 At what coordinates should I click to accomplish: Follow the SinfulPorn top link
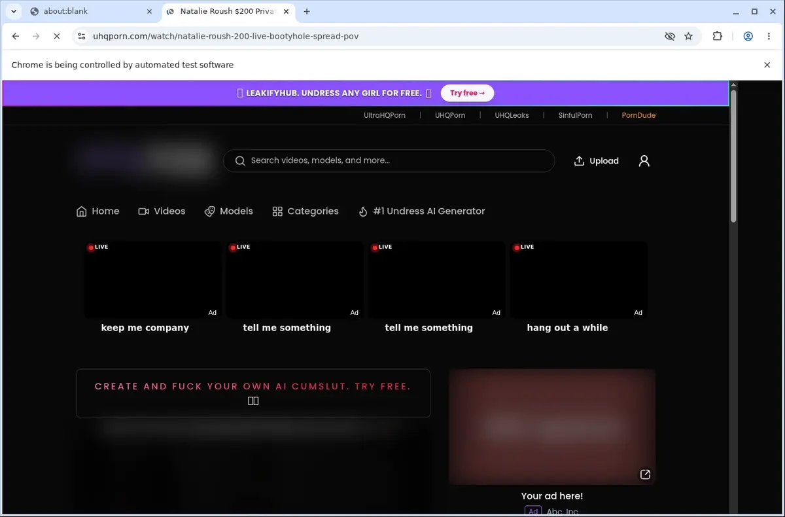point(575,115)
